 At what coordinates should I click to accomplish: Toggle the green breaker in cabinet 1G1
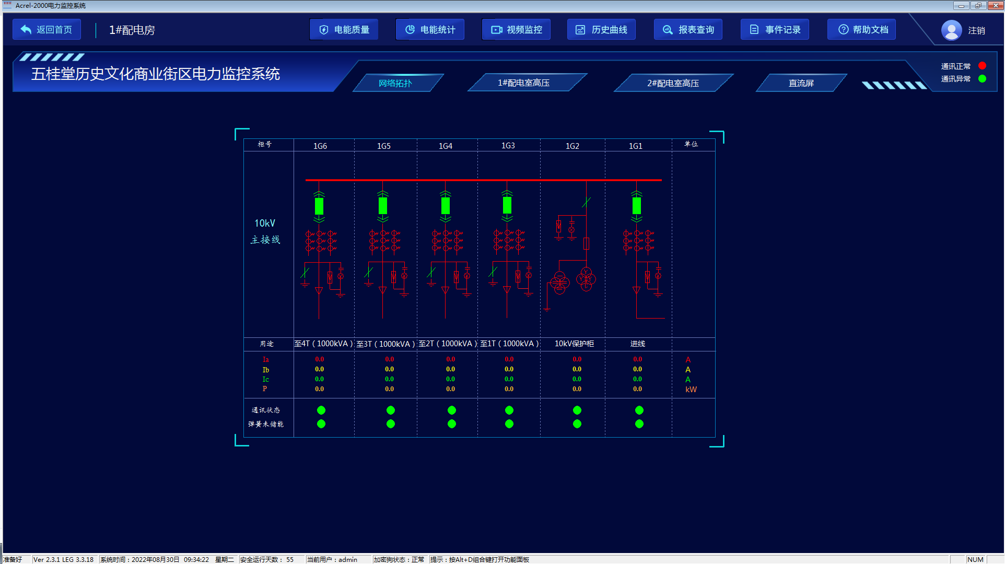[x=636, y=206]
